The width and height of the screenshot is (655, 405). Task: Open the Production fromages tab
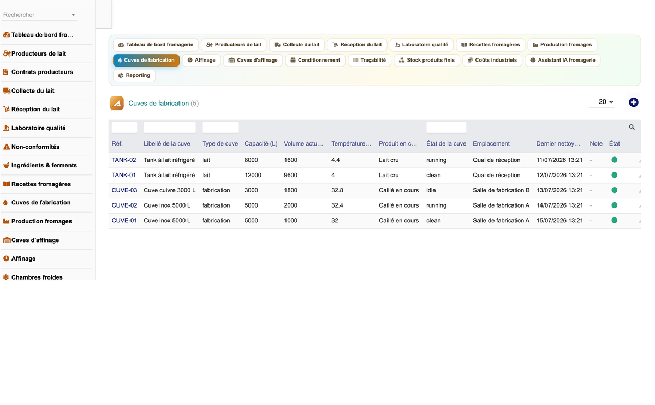coord(562,45)
